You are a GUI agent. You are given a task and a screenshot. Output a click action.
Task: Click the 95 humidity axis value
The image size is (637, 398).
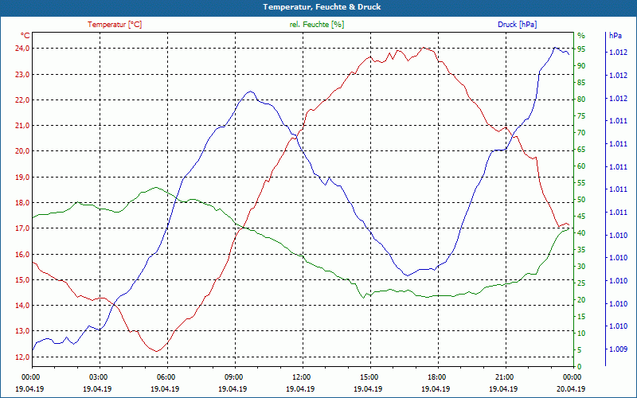581,49
